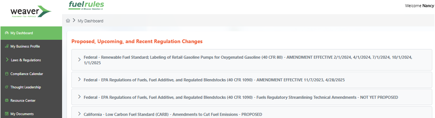The height and width of the screenshot is (118, 435).
Task: Expand the Fuels Regulatory Streamlining row chevron
Action: (x=79, y=97)
